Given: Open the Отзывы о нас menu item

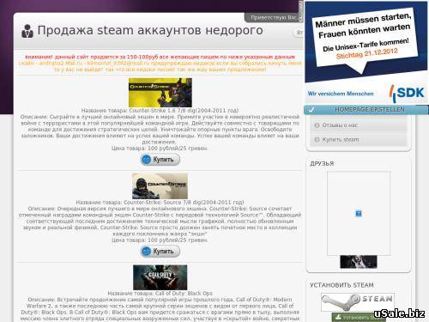Looking at the screenshot, I should click(x=359, y=125).
